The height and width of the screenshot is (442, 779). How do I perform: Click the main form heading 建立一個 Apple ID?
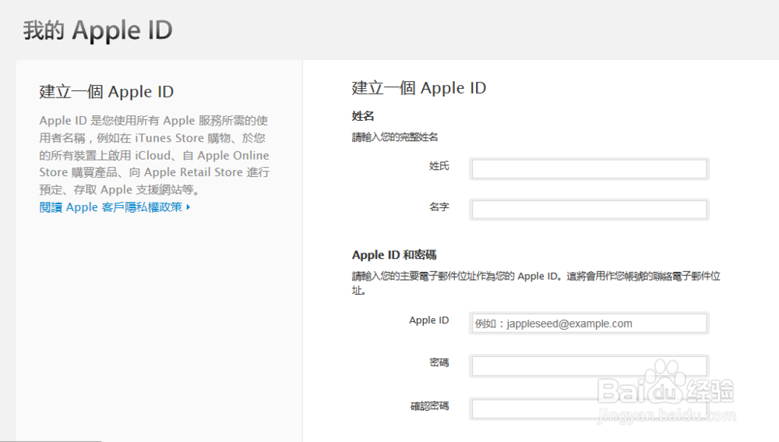pyautogui.click(x=419, y=88)
